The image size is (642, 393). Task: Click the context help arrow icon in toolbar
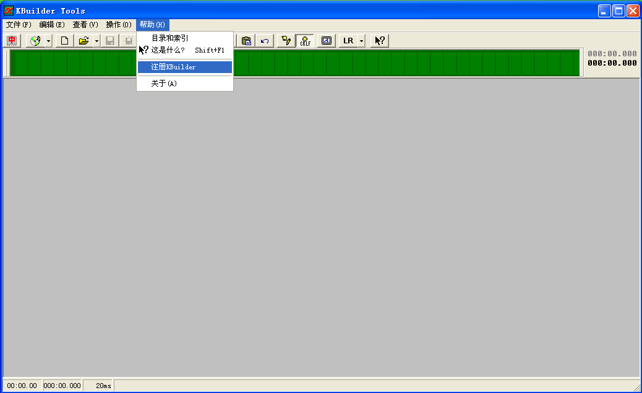[380, 41]
